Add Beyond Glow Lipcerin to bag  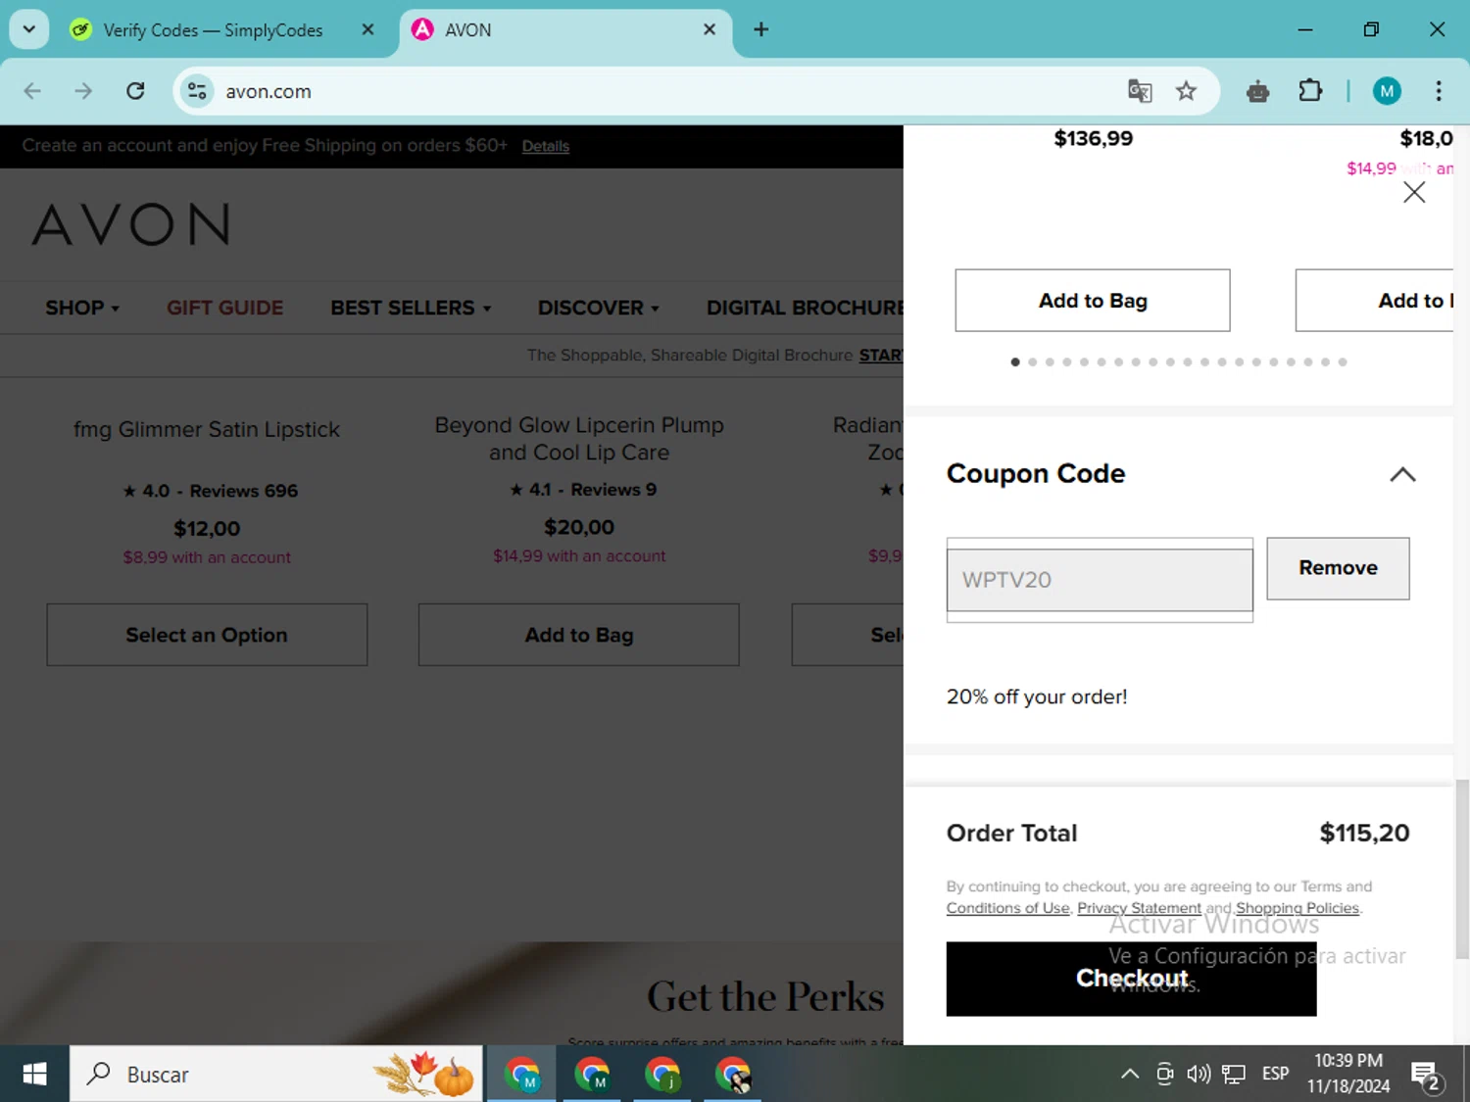[578, 635]
